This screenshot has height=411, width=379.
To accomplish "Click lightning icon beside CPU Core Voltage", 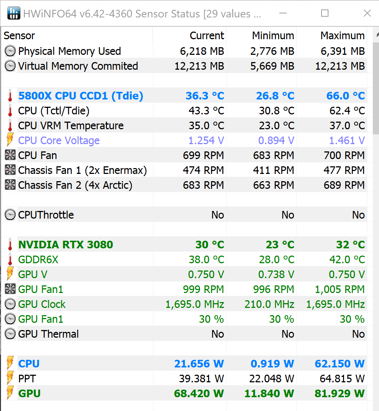I will click(x=10, y=140).
